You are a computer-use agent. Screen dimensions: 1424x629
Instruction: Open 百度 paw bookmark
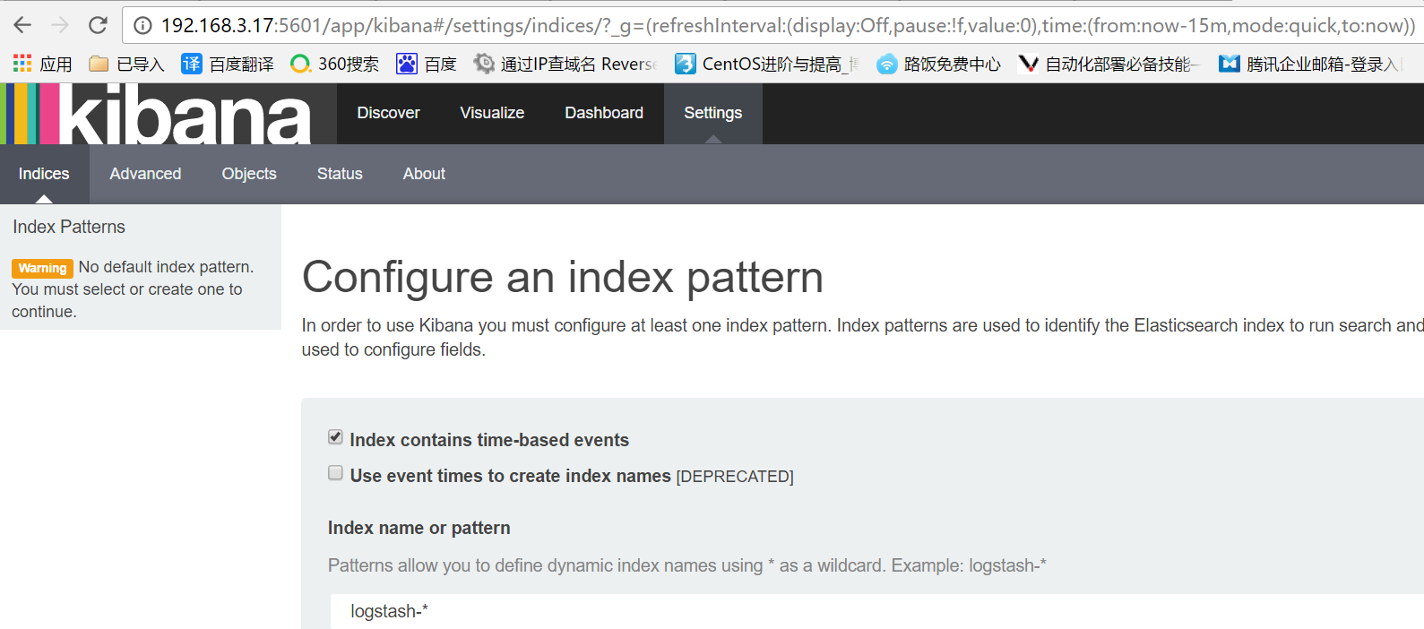[x=427, y=64]
